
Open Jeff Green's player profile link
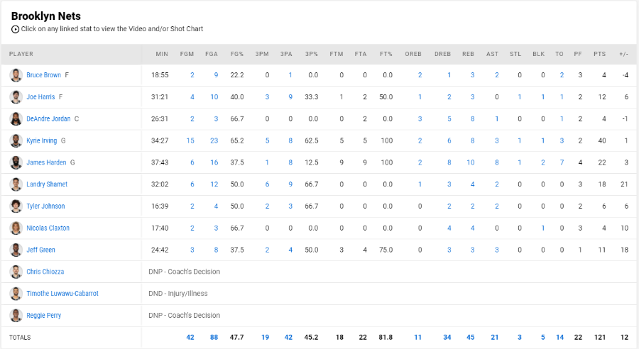point(40,250)
